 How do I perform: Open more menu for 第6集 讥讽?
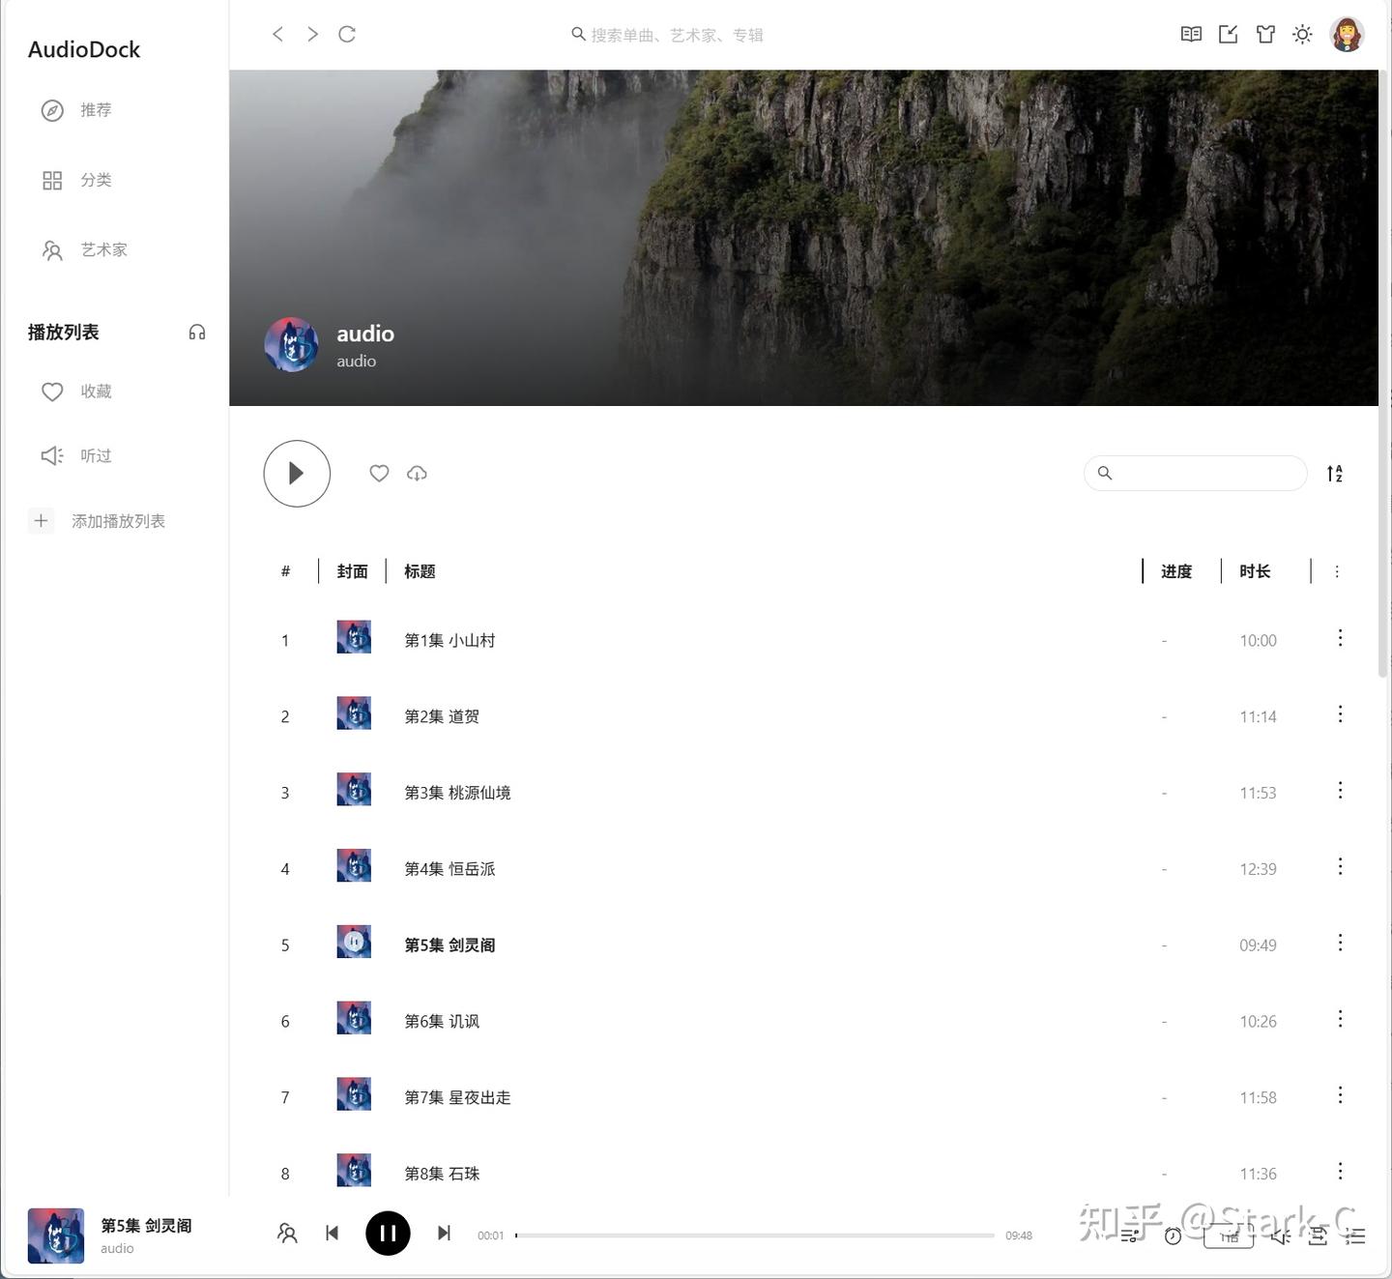[1340, 1019]
